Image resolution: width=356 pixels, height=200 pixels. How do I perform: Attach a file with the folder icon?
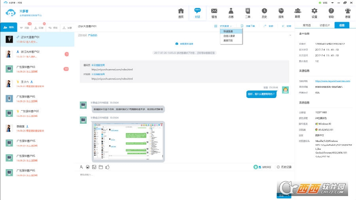click(x=101, y=167)
